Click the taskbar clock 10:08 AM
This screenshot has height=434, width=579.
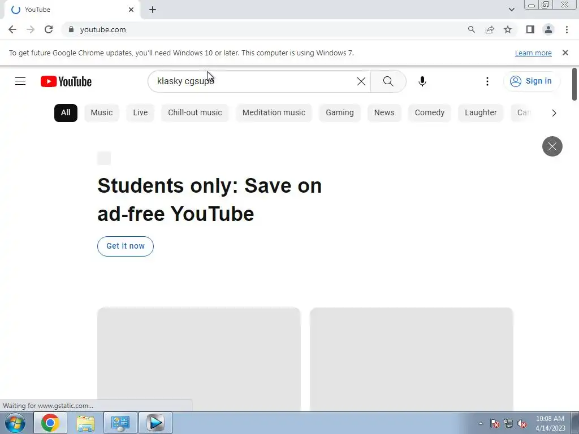pyautogui.click(x=550, y=419)
